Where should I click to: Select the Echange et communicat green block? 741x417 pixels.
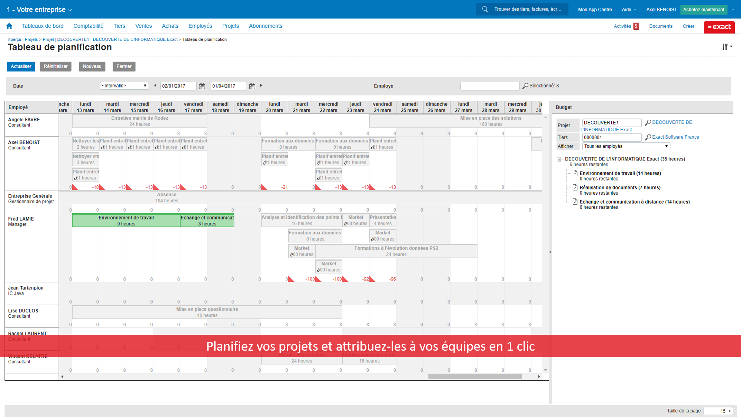click(x=207, y=221)
